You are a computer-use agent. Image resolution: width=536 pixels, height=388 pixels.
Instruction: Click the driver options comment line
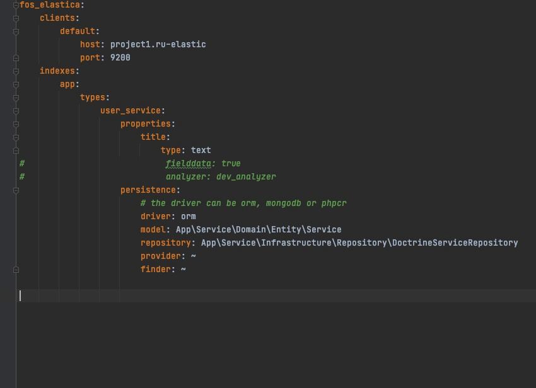(243, 203)
